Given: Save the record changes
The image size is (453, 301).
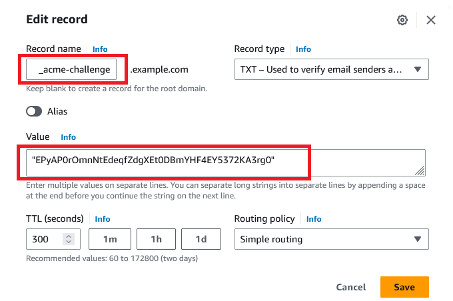Looking at the screenshot, I should point(404,287).
